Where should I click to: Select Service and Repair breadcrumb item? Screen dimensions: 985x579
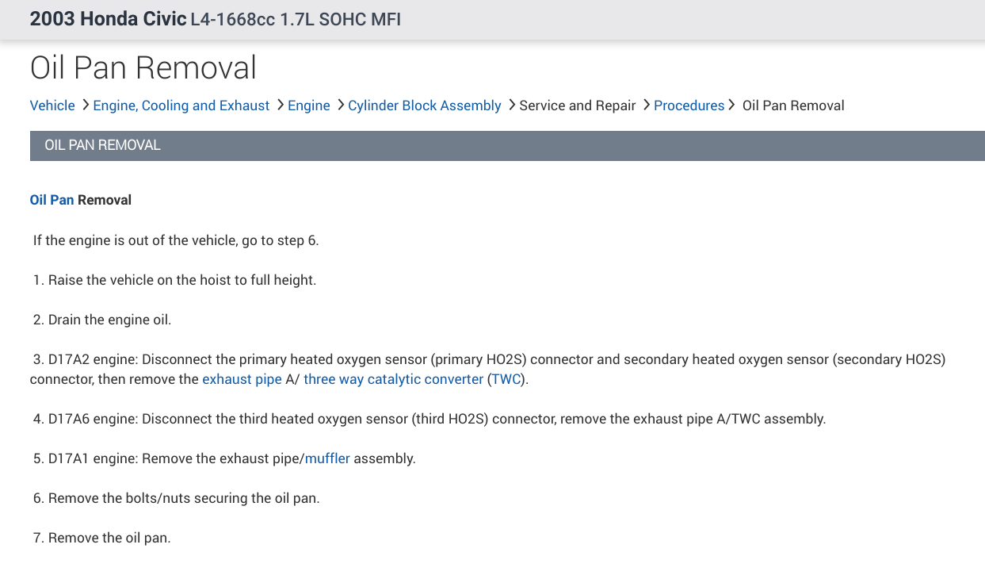point(577,105)
